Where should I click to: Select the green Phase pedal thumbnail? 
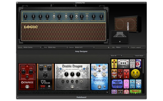pos(135,92)
